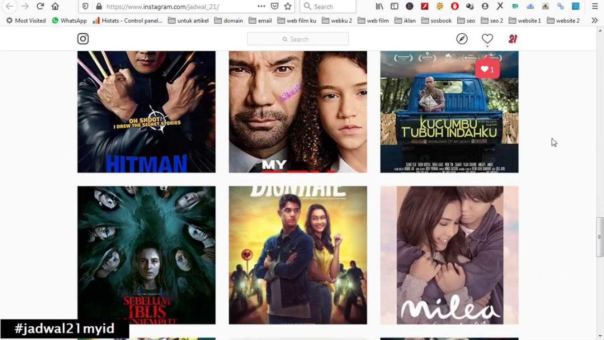The height and width of the screenshot is (340, 604).
Task: Open the Dignitate movie poster post
Action: 298,255
